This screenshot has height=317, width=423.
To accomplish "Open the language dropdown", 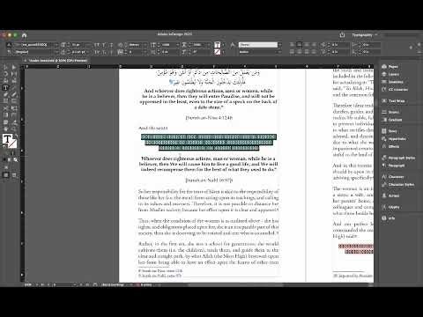I will pos(279,52).
